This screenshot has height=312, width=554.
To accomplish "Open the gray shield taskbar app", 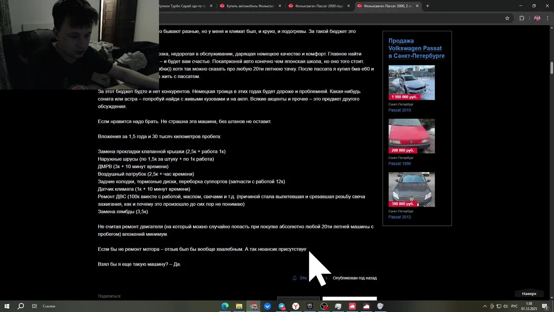I will [380, 306].
